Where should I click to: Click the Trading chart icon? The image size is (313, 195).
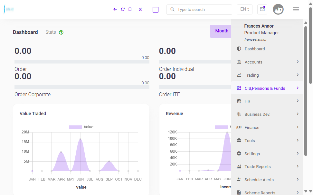239,75
